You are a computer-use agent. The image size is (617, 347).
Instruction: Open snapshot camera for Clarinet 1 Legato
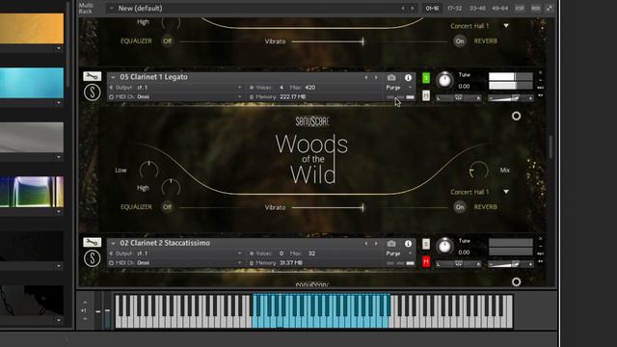tap(391, 77)
